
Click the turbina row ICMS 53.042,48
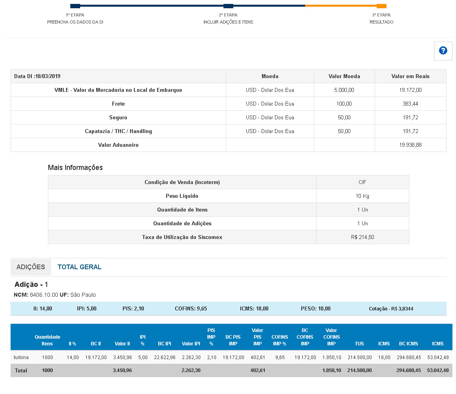coord(438,358)
